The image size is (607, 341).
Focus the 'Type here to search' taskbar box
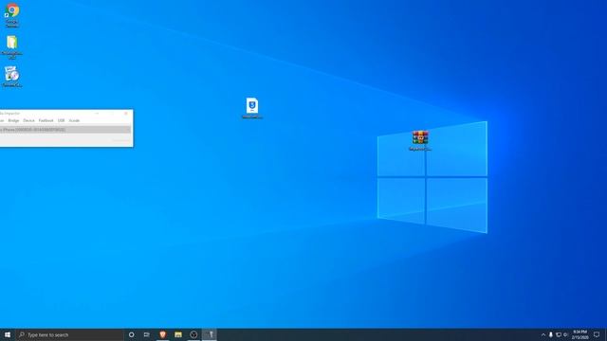[69, 334]
